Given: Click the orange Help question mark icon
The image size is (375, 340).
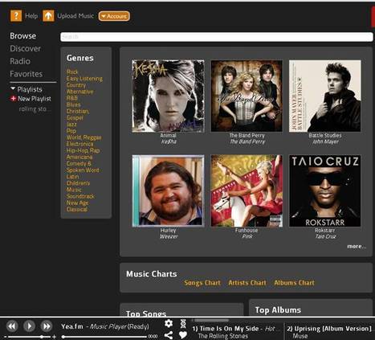Looking at the screenshot, I should tap(16, 16).
